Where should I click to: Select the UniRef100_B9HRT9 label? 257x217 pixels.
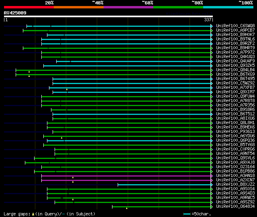point(235,48)
